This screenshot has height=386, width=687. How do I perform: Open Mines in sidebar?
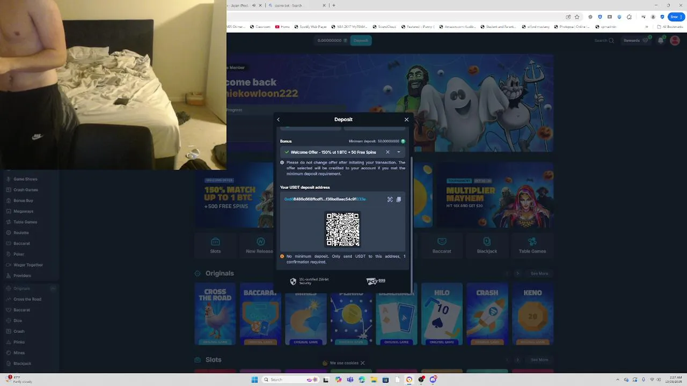19,353
